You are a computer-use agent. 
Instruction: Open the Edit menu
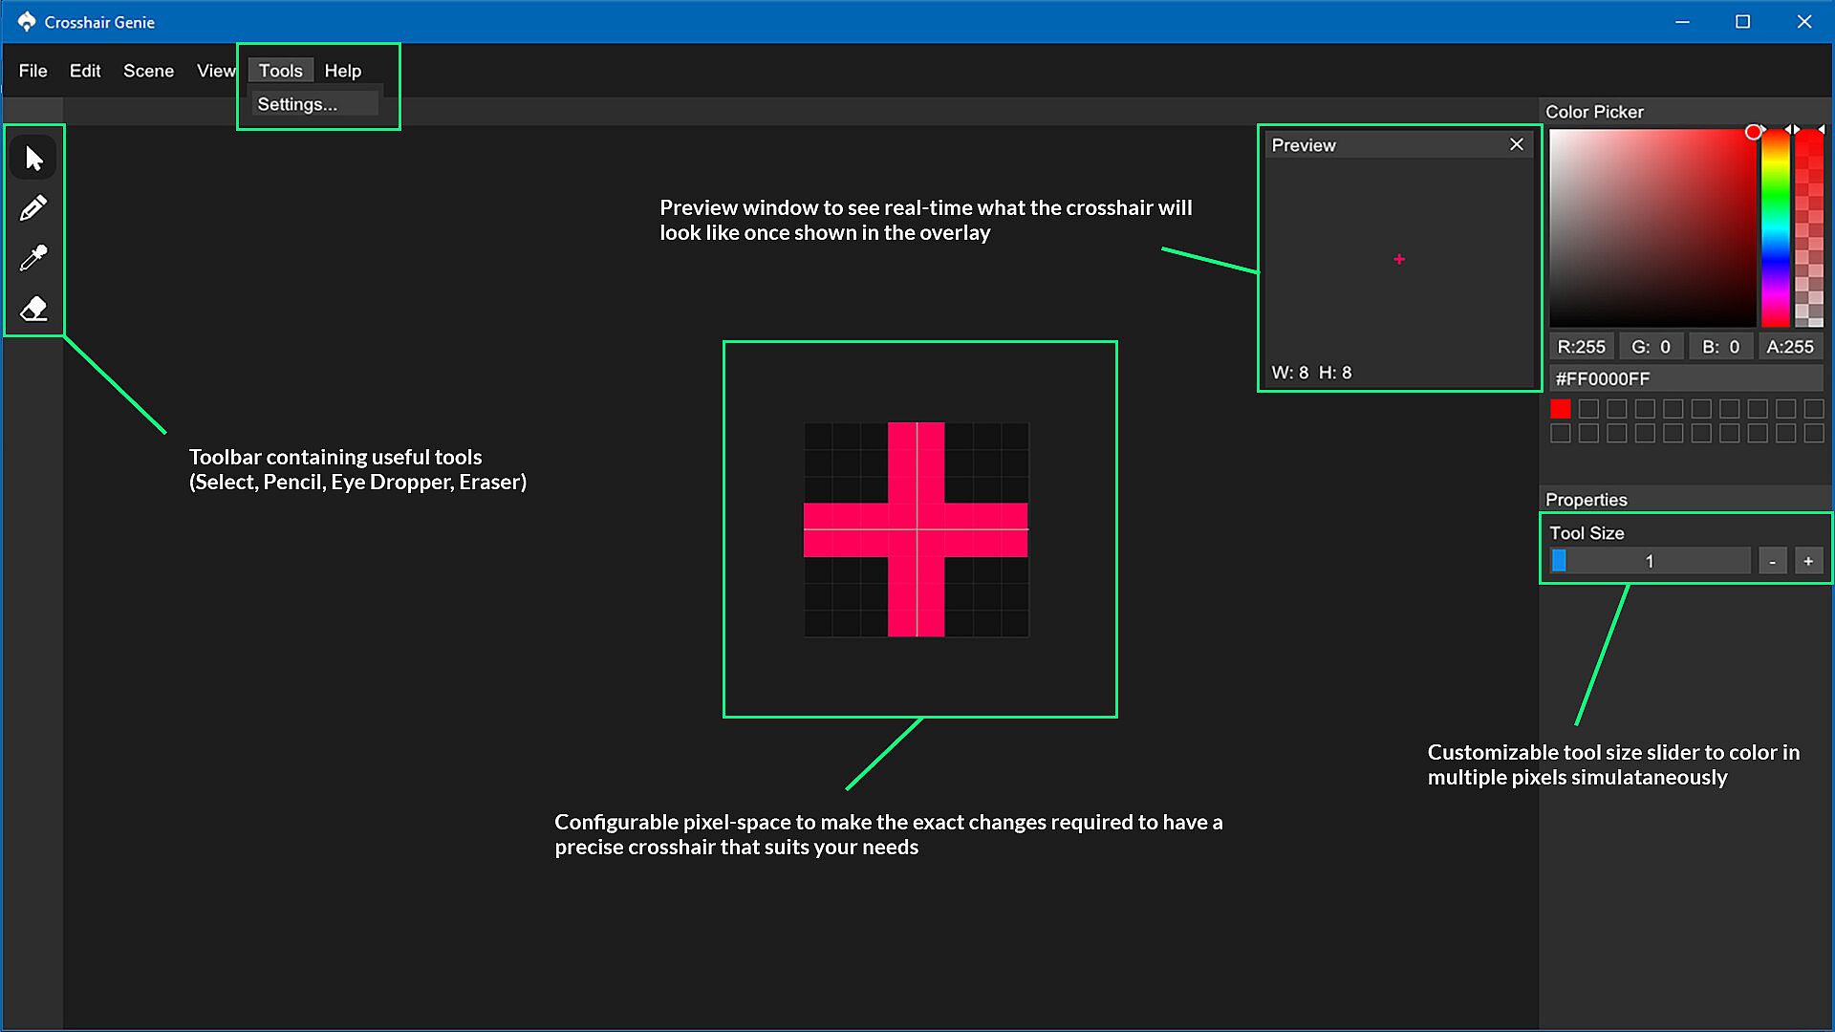coord(84,71)
